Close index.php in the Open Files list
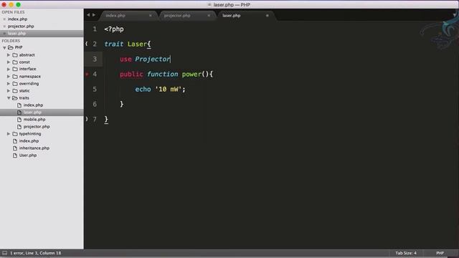 tap(4, 19)
